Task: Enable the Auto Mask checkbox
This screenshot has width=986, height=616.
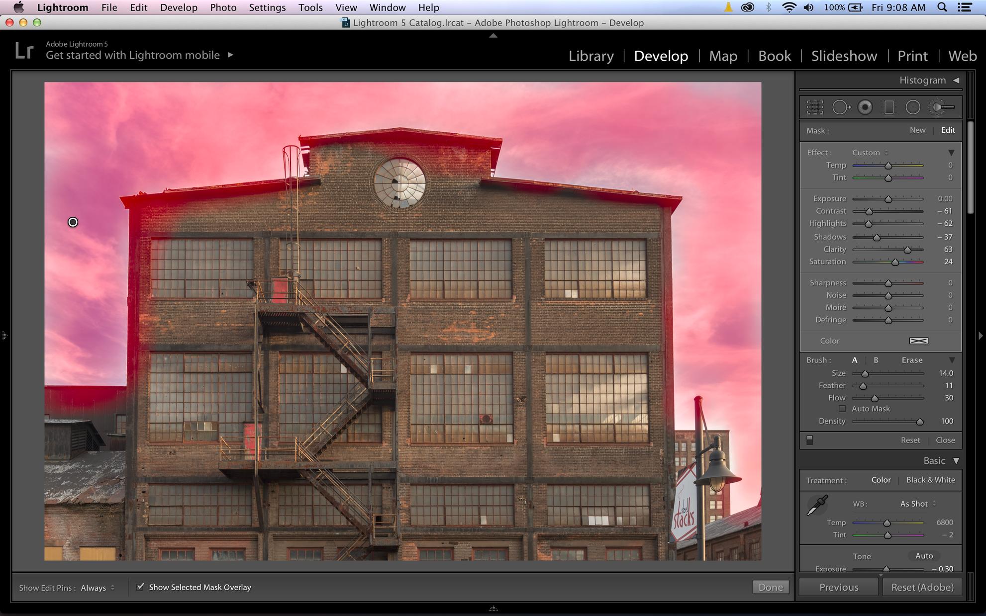Action: (842, 409)
